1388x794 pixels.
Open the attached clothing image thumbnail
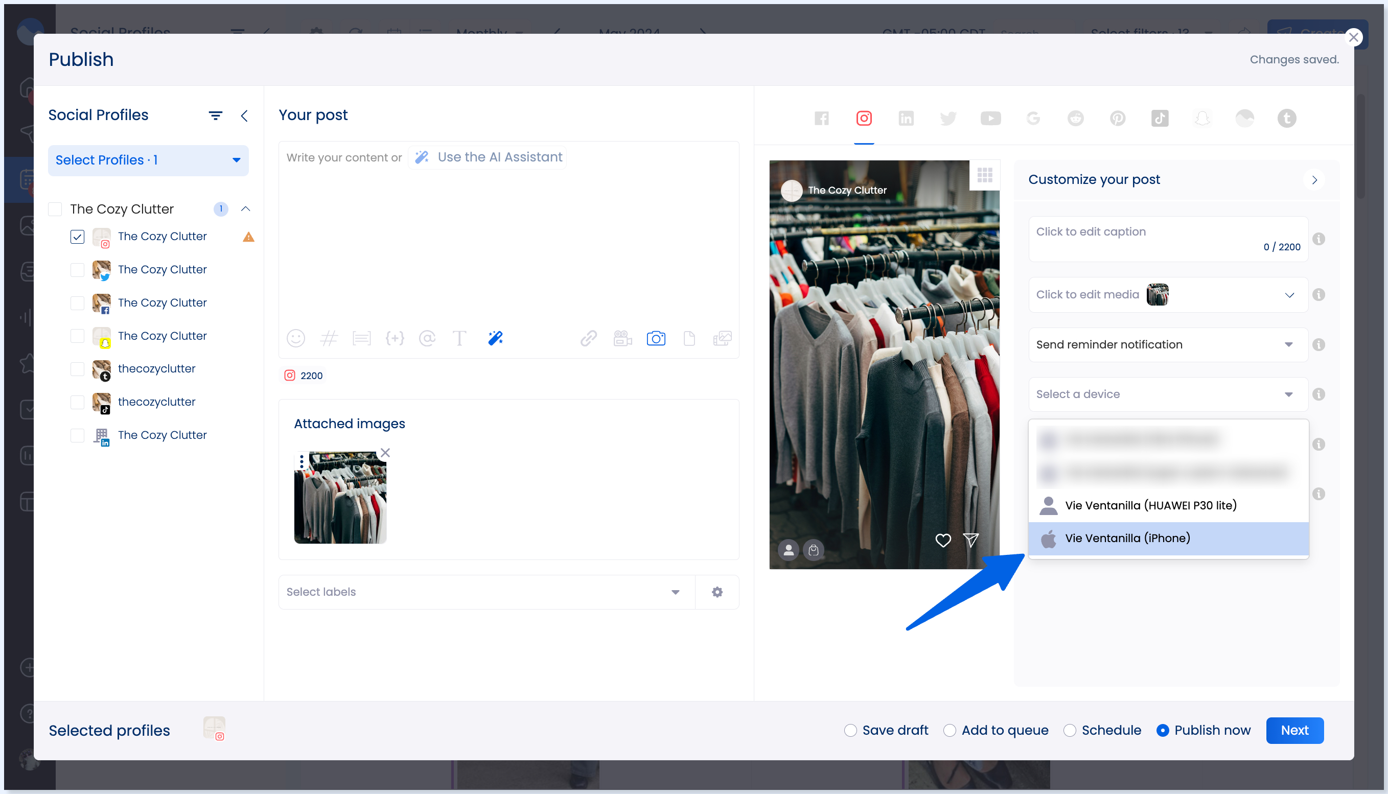340,497
